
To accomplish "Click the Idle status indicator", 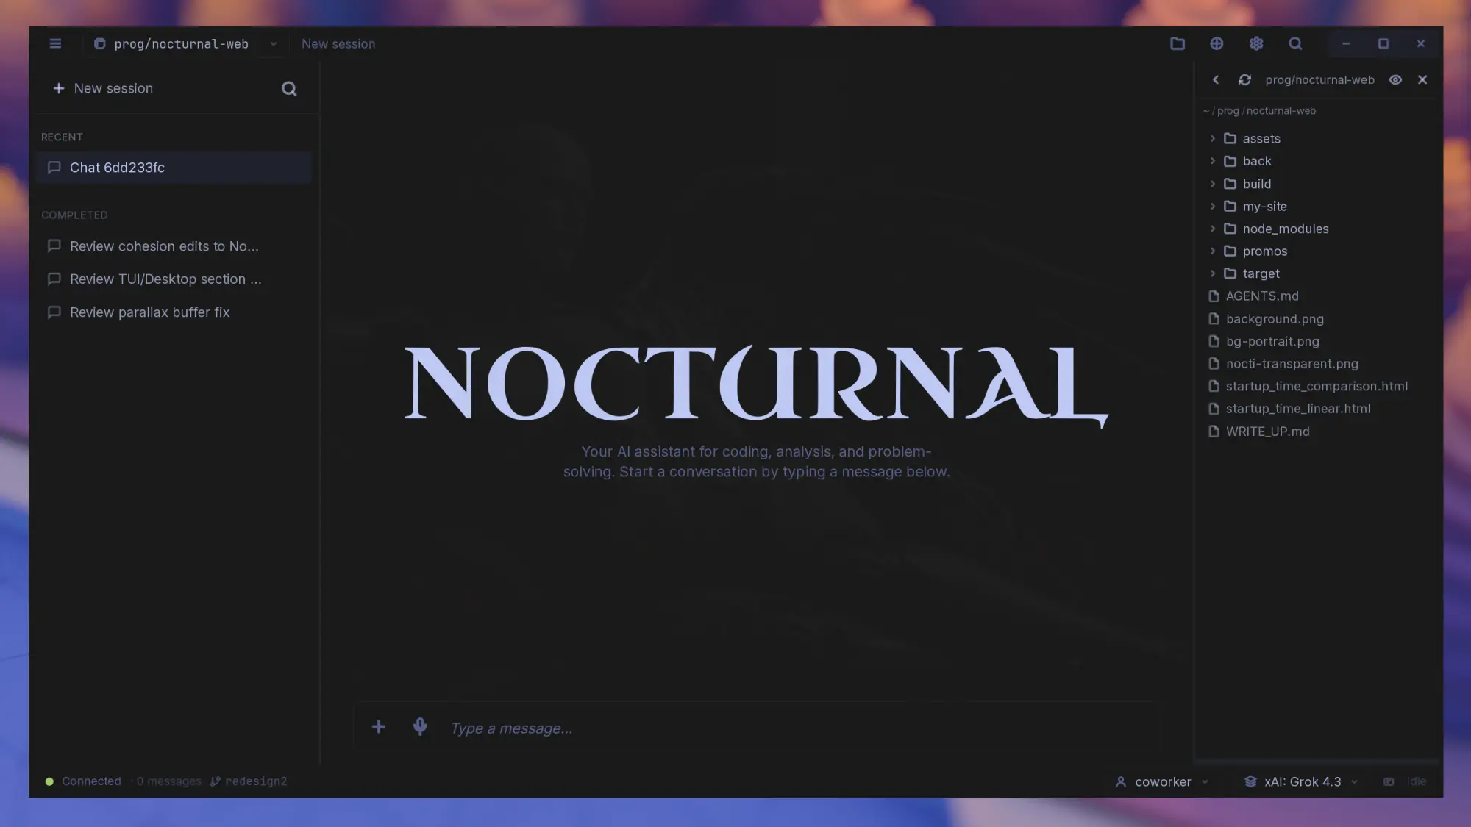I will click(1405, 782).
